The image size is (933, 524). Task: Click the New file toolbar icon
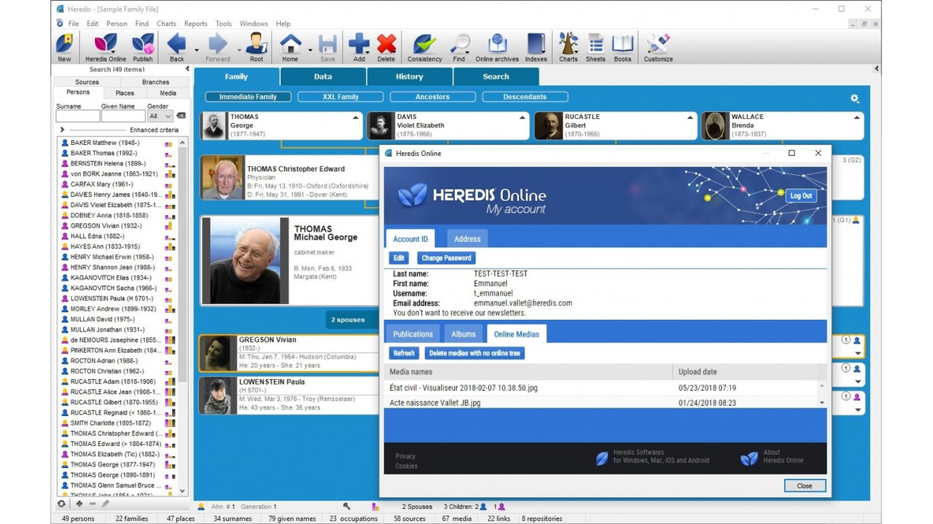click(65, 47)
